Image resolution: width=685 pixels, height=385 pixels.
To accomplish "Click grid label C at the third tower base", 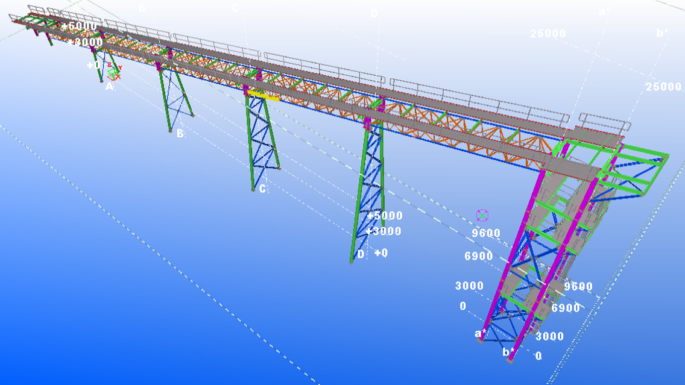I will pyautogui.click(x=262, y=189).
